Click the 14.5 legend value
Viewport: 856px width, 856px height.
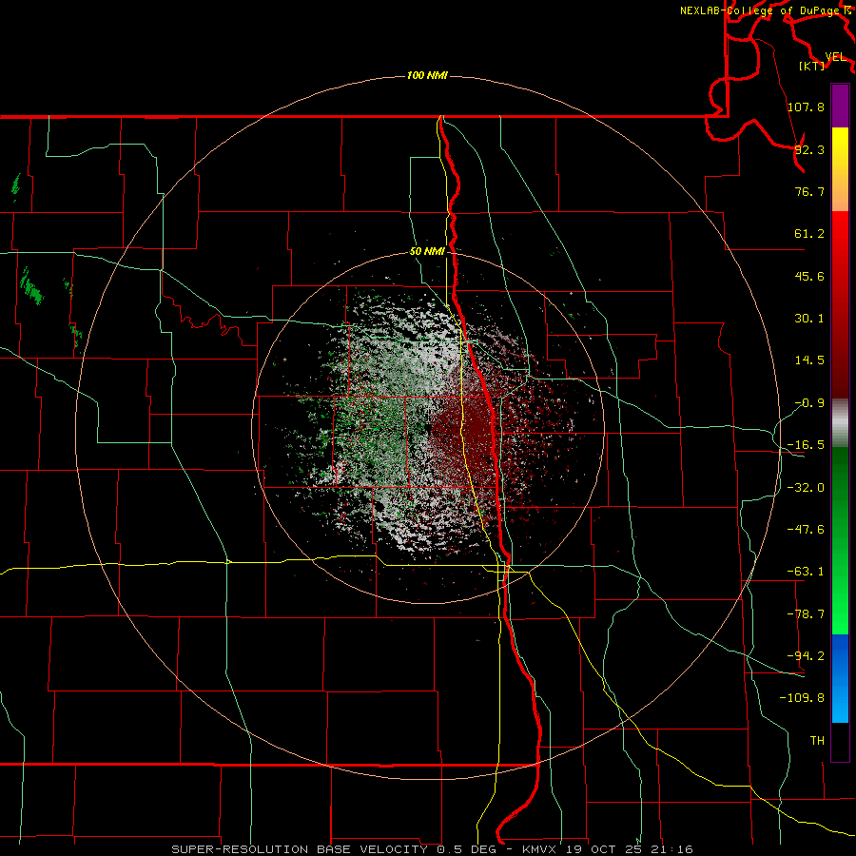809,360
